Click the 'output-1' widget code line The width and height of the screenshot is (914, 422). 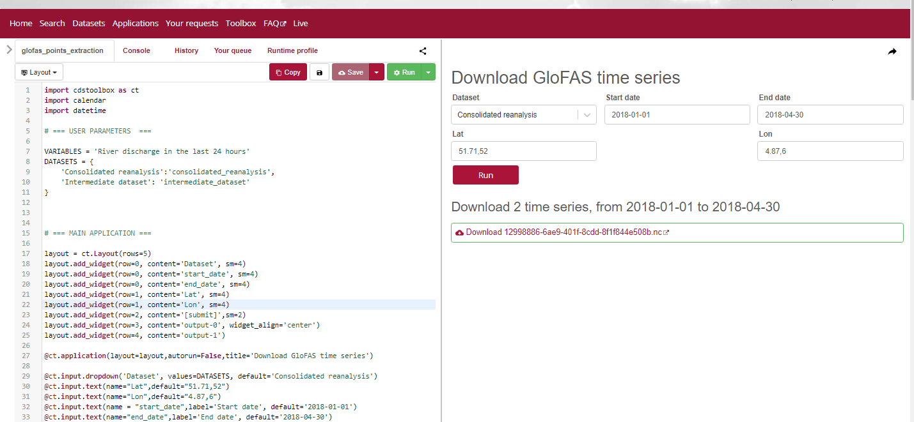coord(135,335)
